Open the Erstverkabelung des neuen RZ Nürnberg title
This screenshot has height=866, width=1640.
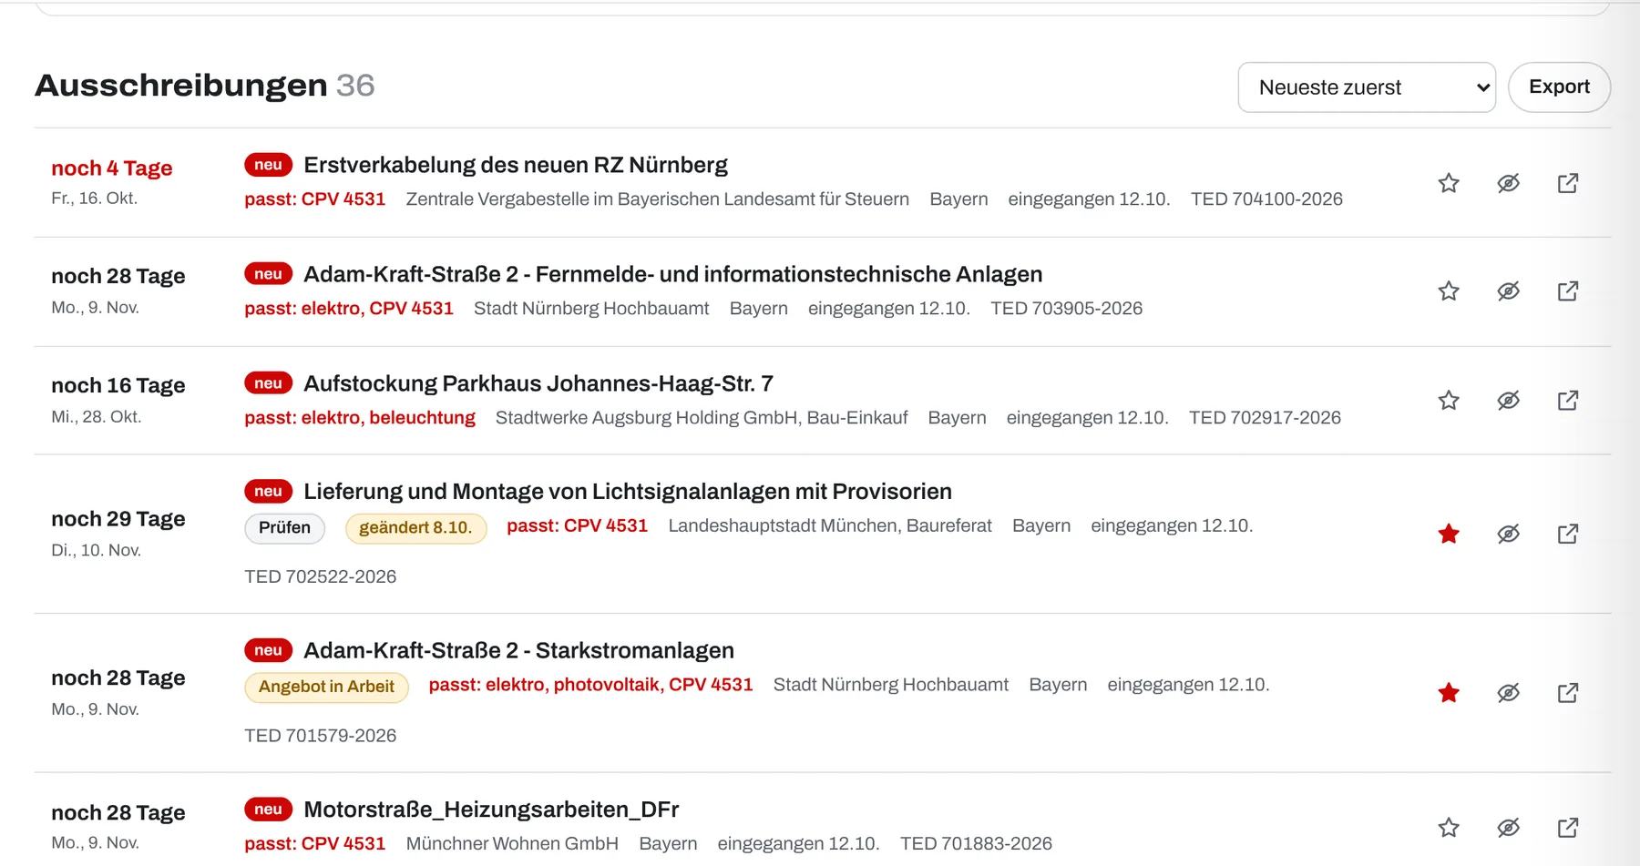(x=516, y=165)
